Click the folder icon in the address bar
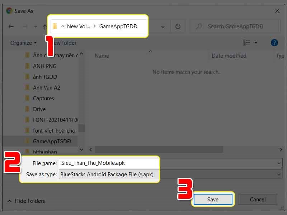Image resolution: width=287 pixels, height=215 pixels. 54,26
